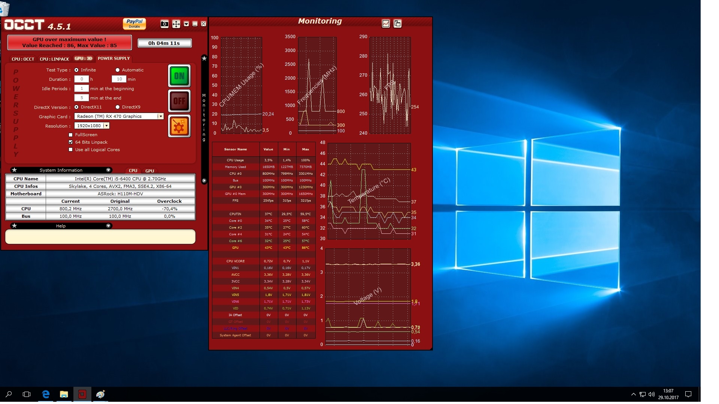This screenshot has width=719, height=404.
Task: Click the Frequencies (MHz) graph
Action: (317, 85)
